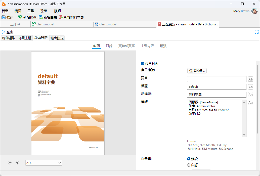This screenshot has width=260, height=176.
Task: Open the 工具 menu
Action: point(31,11)
